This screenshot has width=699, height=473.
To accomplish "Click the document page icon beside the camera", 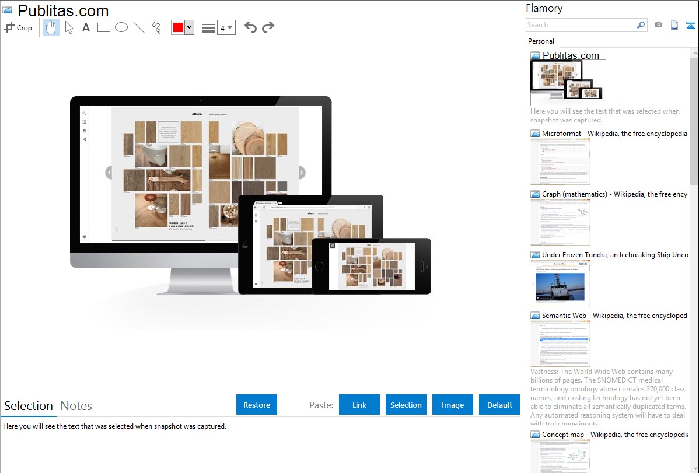I will pyautogui.click(x=674, y=25).
